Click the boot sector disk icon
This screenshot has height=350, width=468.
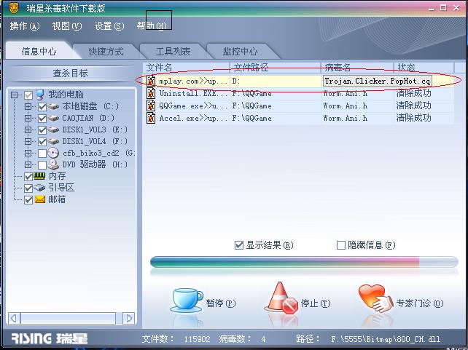click(39, 188)
